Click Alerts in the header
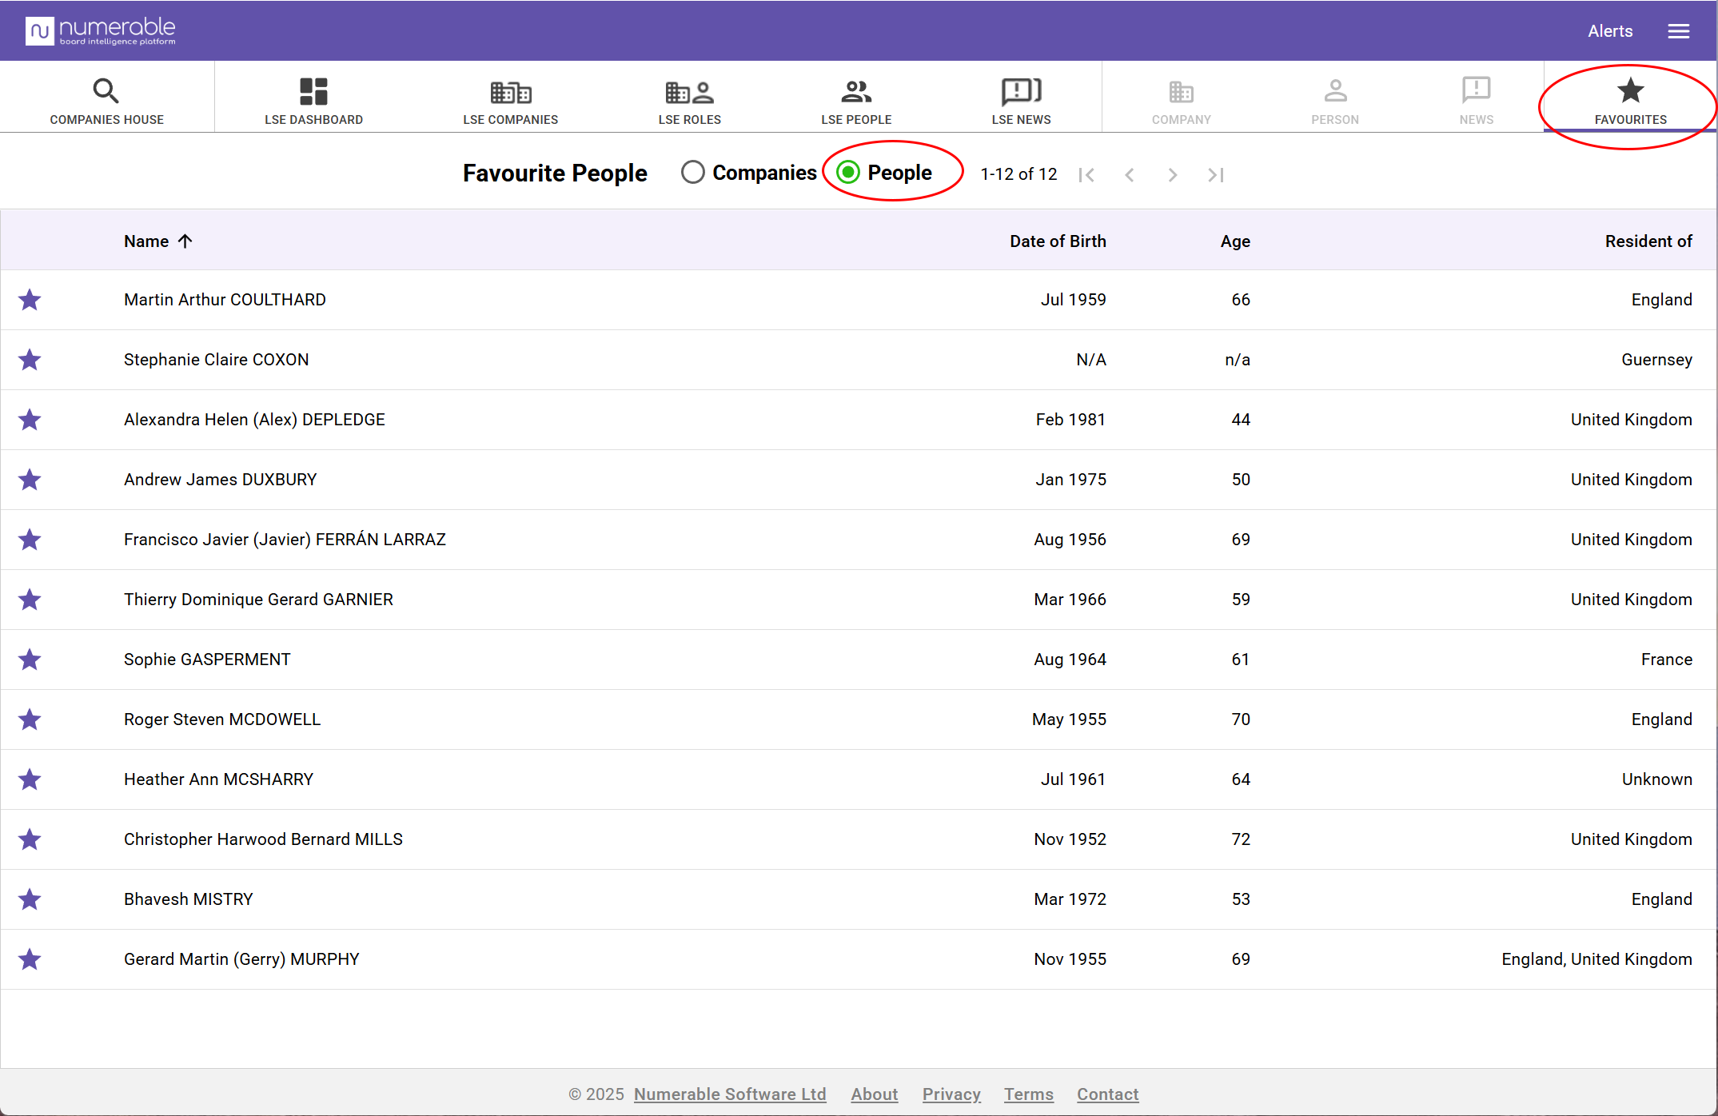The image size is (1718, 1116). tap(1609, 31)
